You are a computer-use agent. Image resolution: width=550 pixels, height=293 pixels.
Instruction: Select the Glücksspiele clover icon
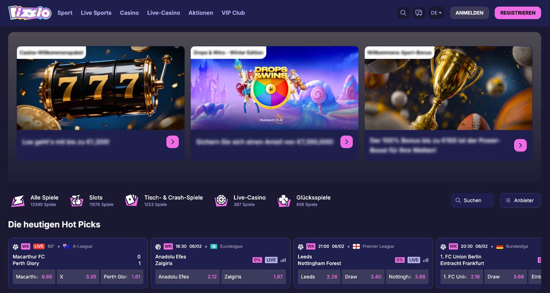(284, 200)
